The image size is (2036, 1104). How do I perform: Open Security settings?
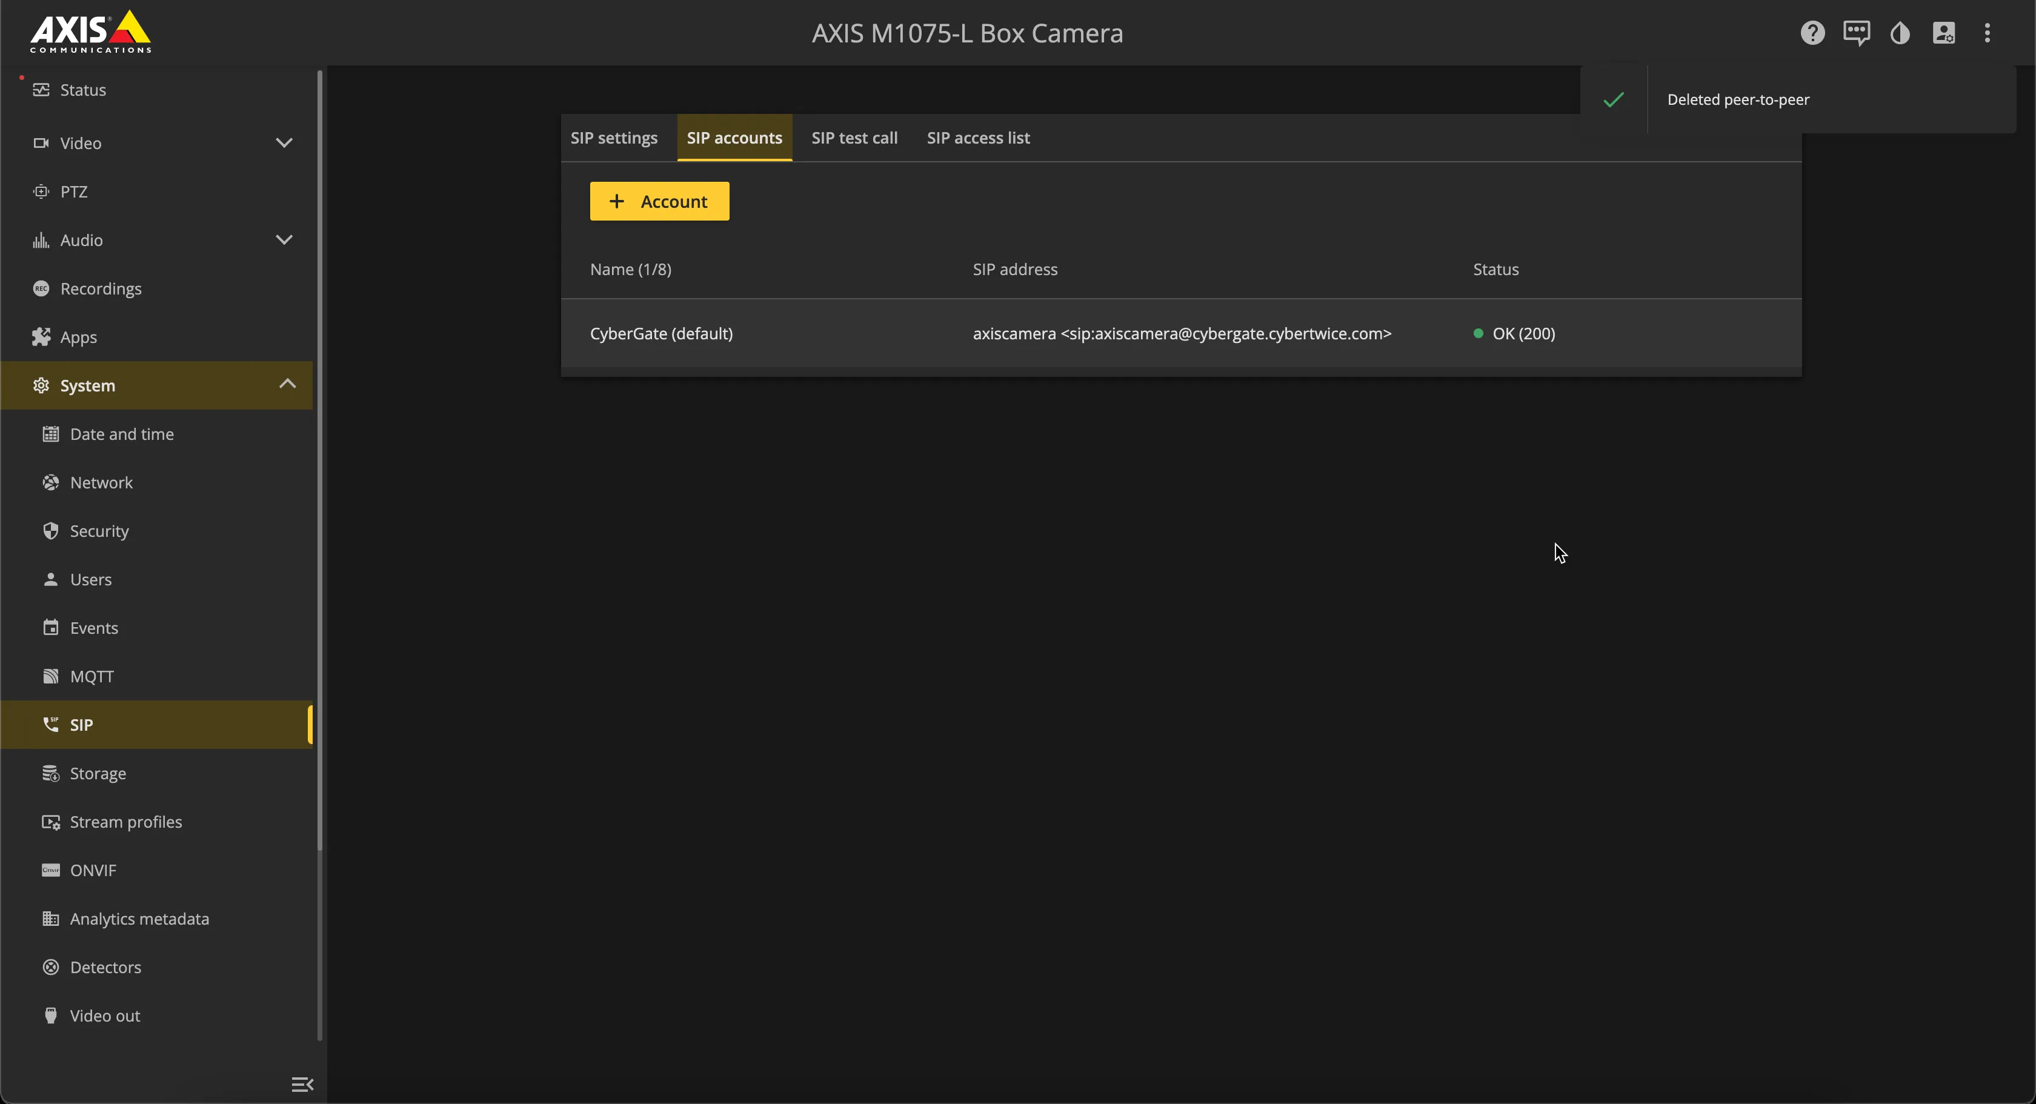coord(156,531)
